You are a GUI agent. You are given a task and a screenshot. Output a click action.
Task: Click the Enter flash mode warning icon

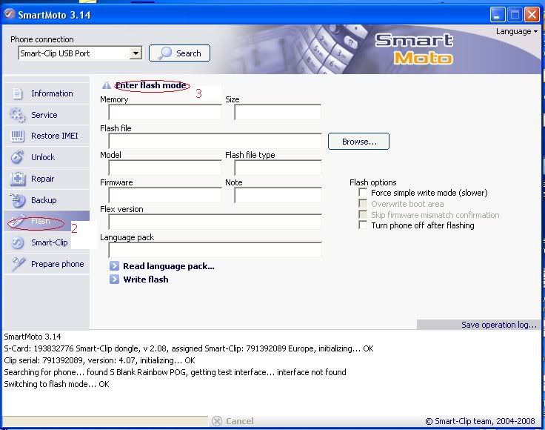107,85
